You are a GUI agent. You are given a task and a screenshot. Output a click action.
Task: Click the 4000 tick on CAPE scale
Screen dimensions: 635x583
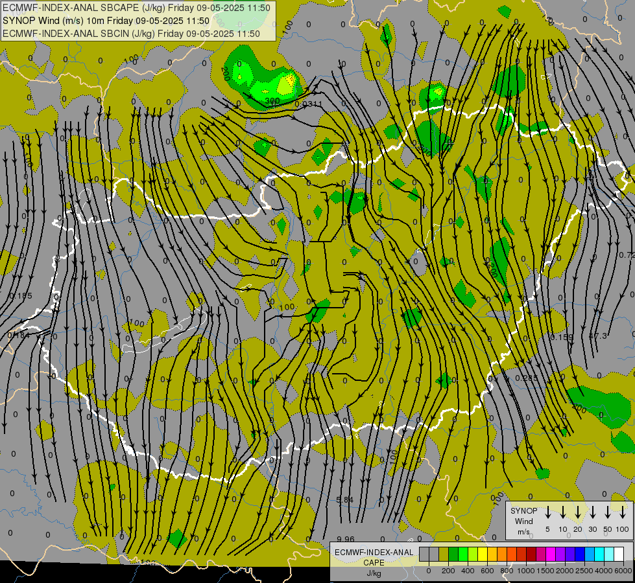604,571
